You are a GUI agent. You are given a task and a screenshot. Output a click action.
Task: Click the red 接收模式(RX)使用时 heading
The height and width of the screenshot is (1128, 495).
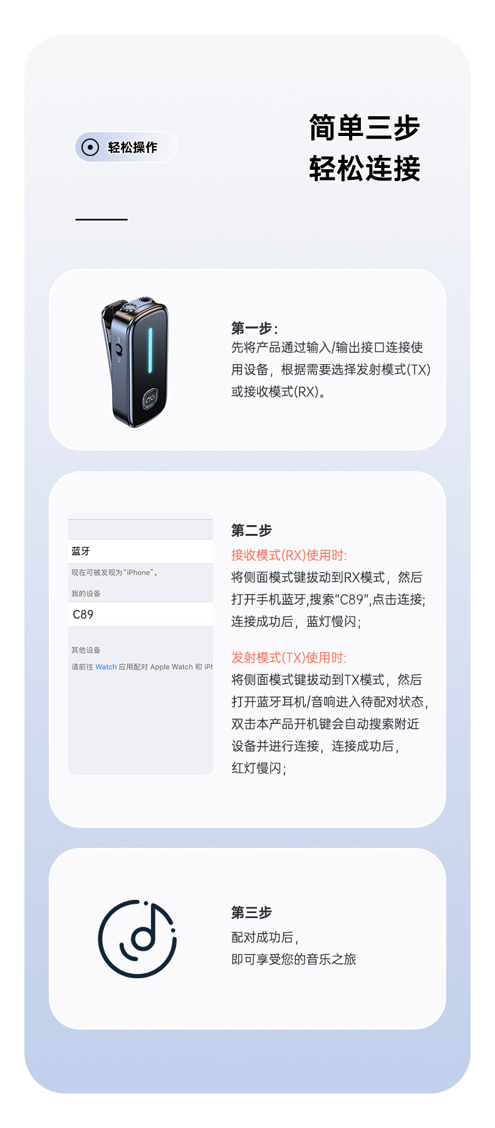pyautogui.click(x=289, y=555)
